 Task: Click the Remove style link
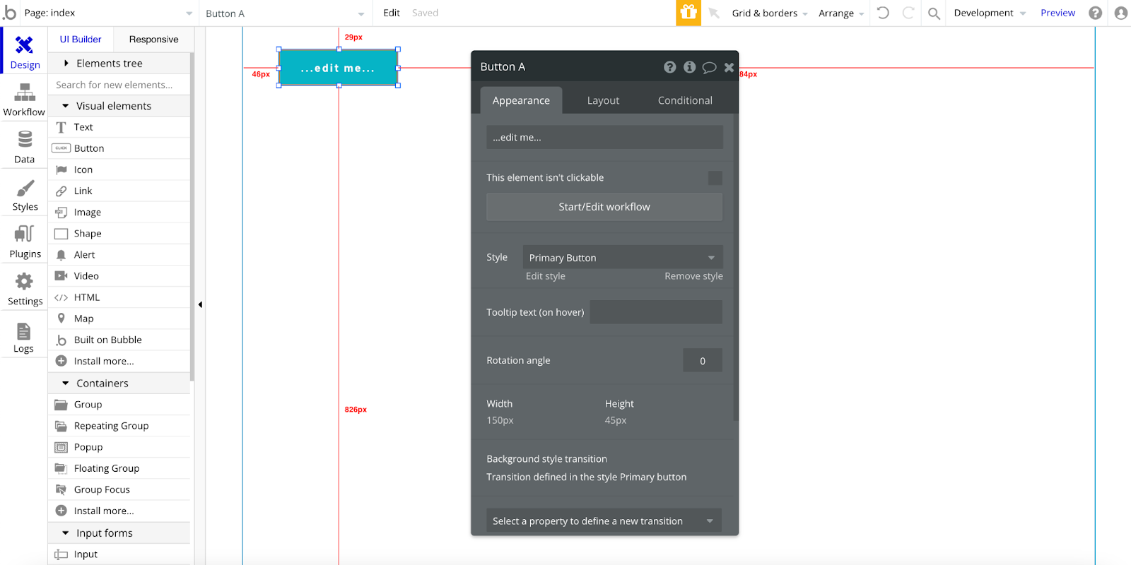(693, 276)
